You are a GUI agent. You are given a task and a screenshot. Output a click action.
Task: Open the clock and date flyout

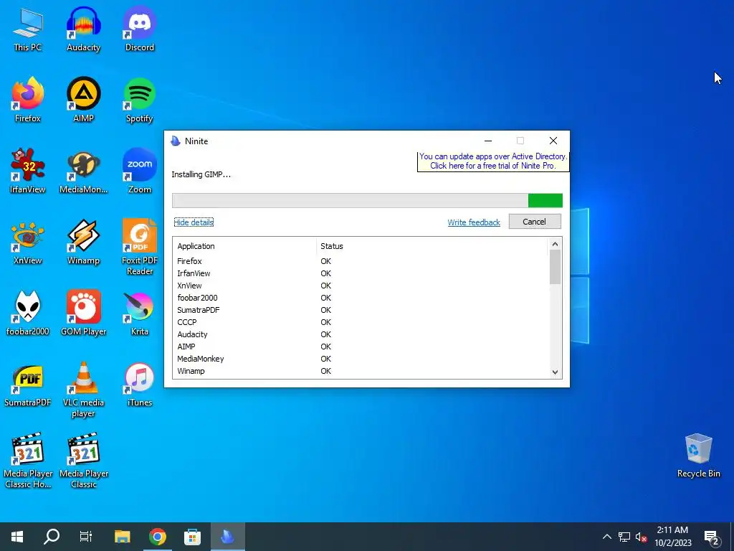(672, 537)
